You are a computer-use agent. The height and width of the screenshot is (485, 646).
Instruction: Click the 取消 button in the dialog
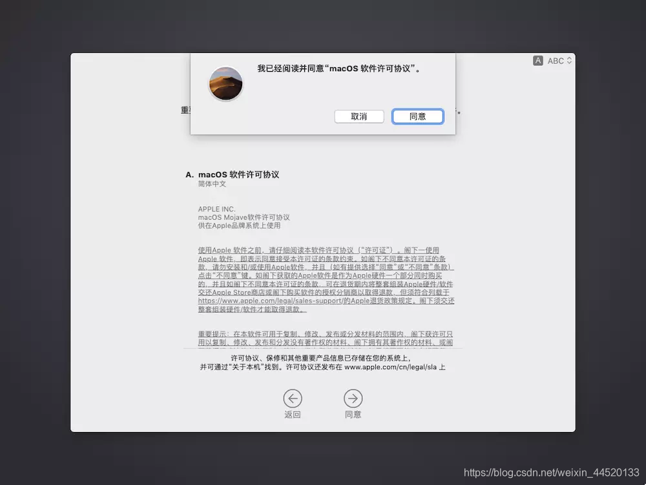[x=359, y=116]
